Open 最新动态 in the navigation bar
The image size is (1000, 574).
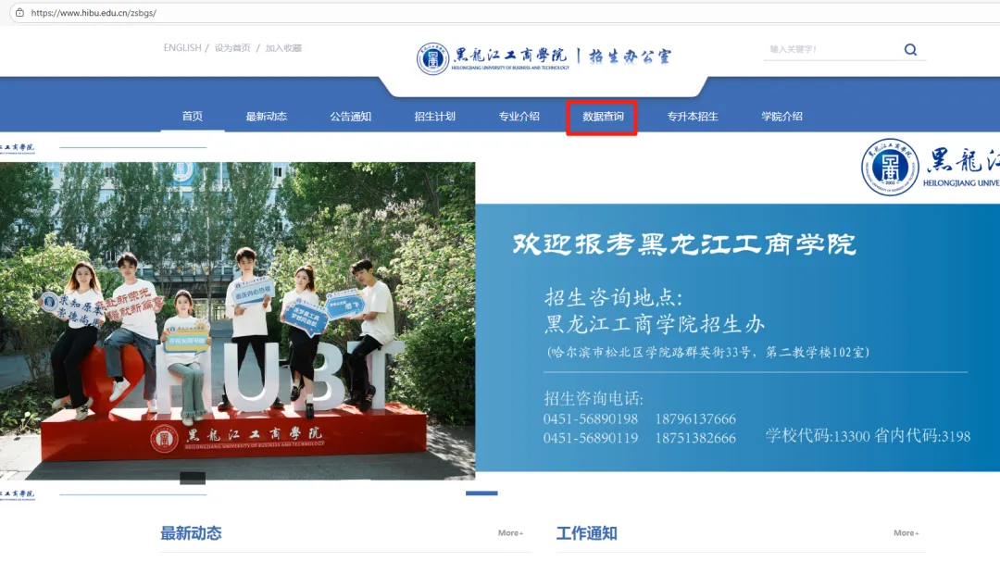point(266,117)
